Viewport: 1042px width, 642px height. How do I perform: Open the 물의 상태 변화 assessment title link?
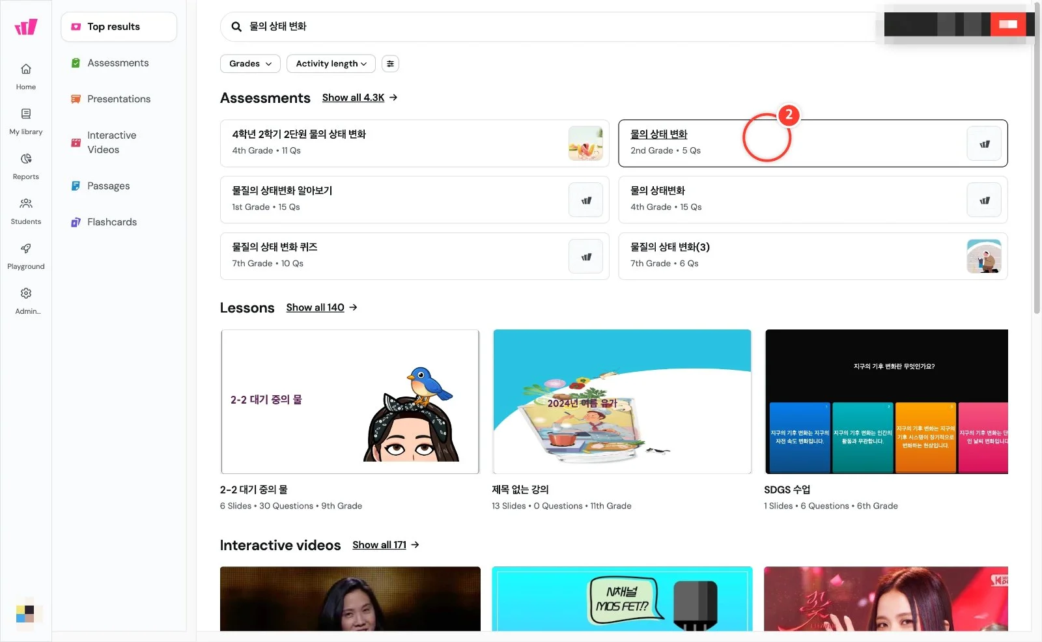pyautogui.click(x=658, y=134)
